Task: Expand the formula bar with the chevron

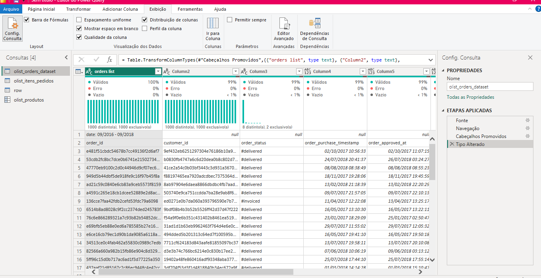Action: (x=430, y=60)
